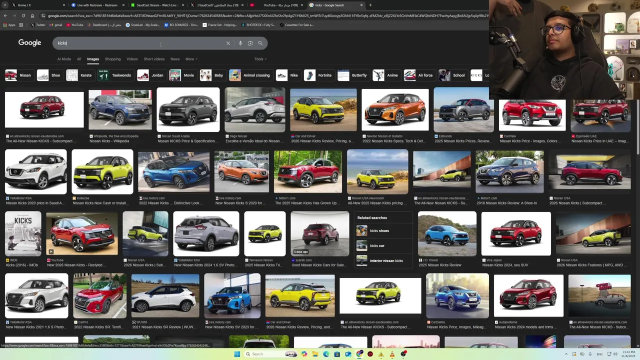Click the related search kicks shoes
640x360 pixels.
click(383, 231)
